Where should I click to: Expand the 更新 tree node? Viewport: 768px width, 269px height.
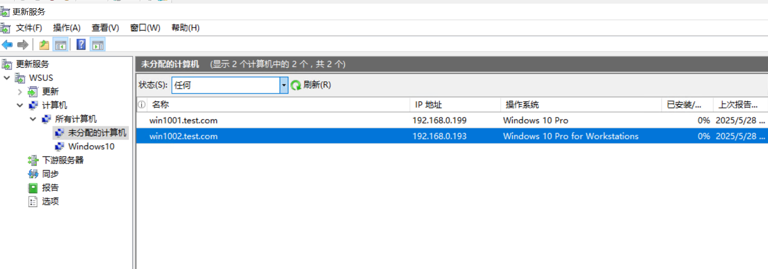(20, 91)
